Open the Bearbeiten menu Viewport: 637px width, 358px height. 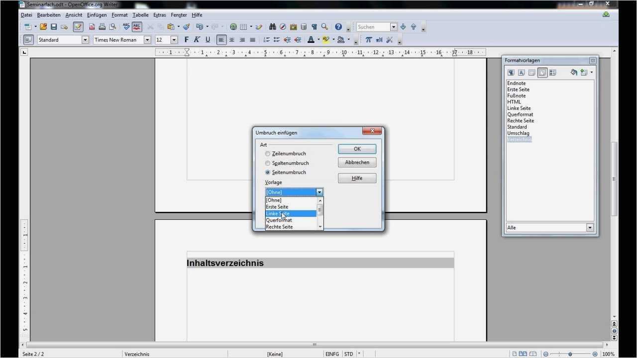pos(49,15)
